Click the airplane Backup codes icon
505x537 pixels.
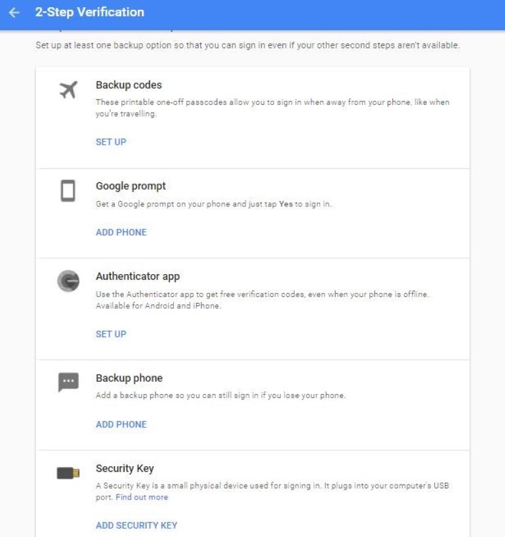click(68, 90)
